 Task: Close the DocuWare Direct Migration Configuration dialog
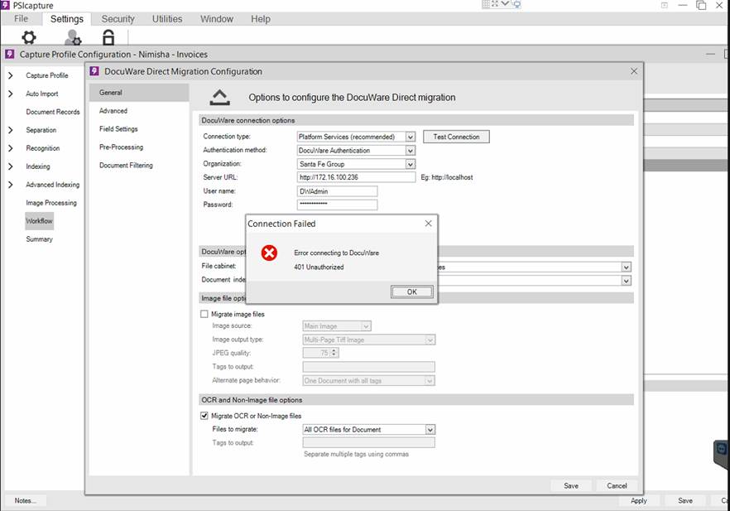pos(634,71)
